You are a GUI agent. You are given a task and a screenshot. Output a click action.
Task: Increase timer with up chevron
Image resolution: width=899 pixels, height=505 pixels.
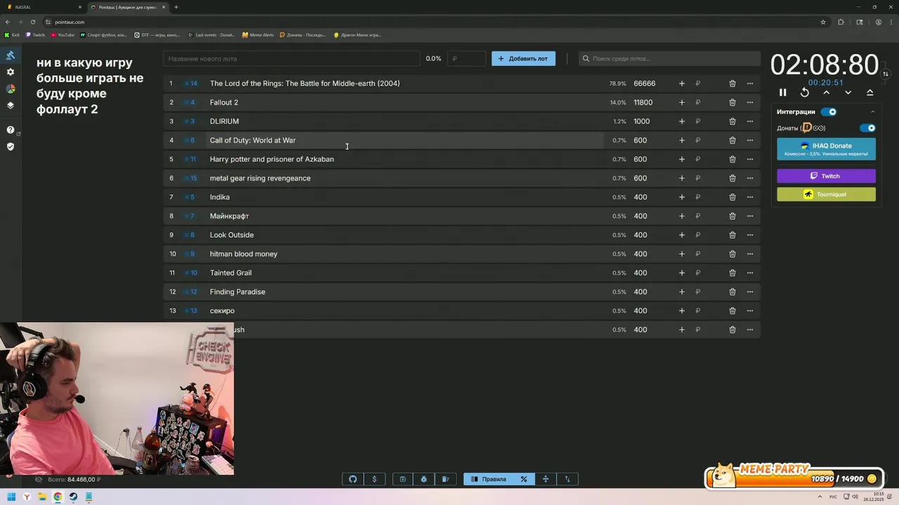(827, 93)
